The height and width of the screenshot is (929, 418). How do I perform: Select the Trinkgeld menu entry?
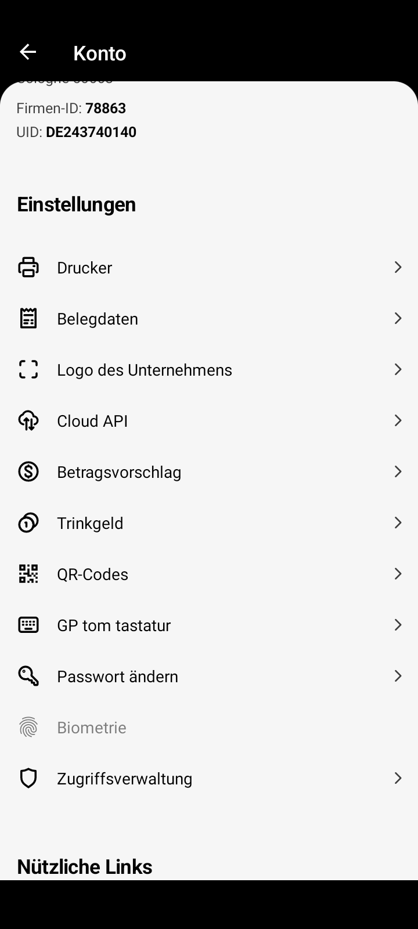coord(90,523)
